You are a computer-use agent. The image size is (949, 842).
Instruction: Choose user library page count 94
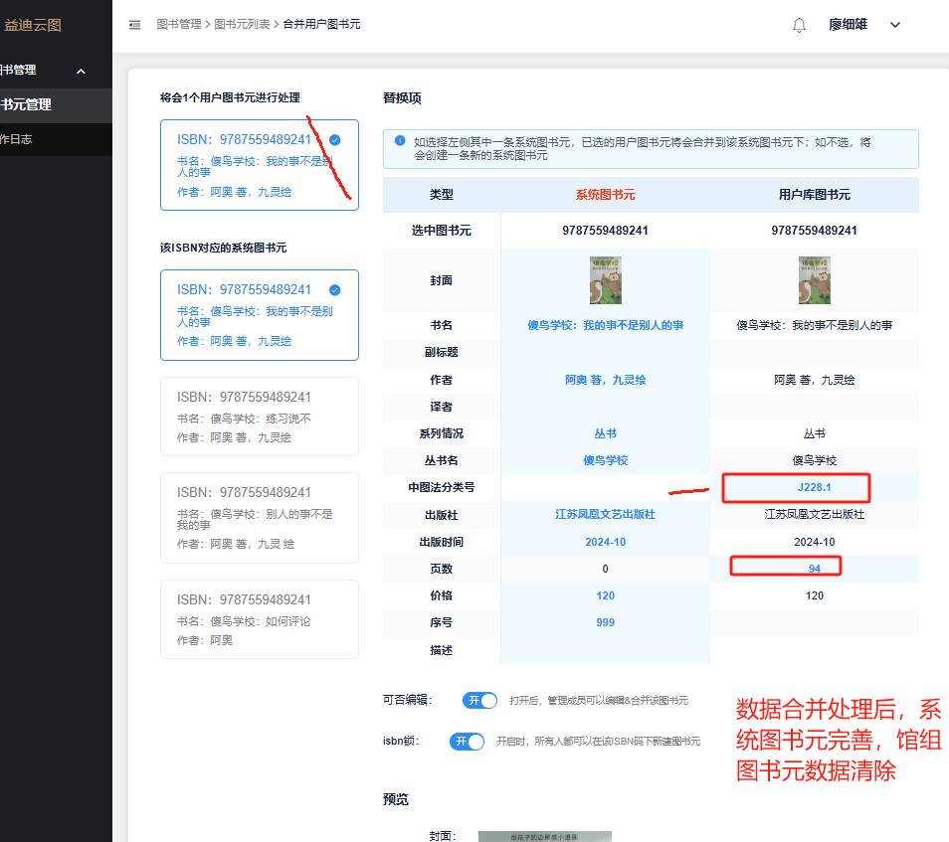pos(814,569)
